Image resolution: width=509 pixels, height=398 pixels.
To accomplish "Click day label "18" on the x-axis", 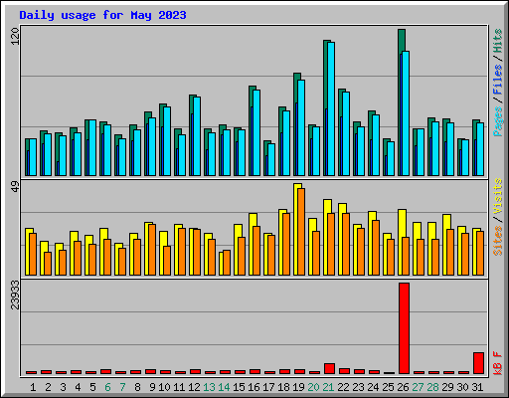I will tap(283, 387).
